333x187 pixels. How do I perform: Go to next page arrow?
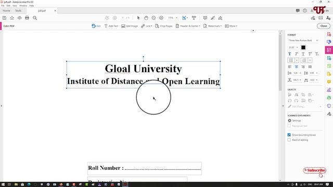(114, 18)
